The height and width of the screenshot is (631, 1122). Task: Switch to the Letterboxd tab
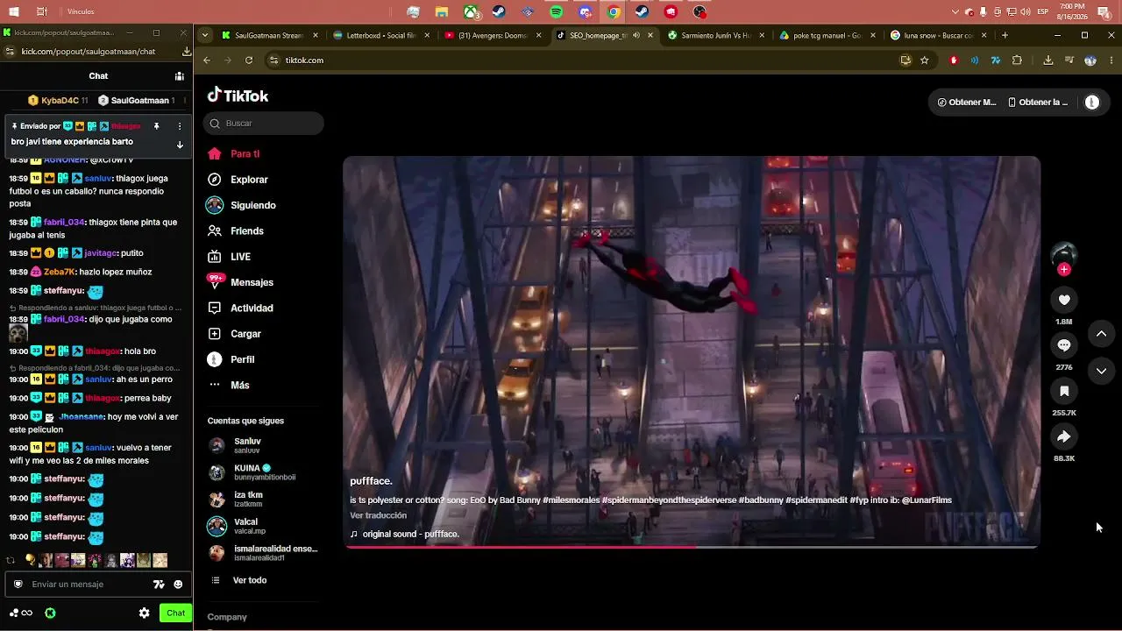click(x=380, y=36)
